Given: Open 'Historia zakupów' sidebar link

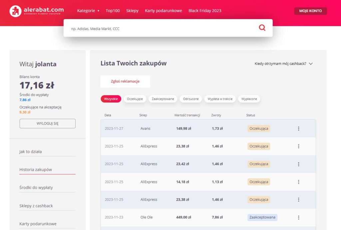Looking at the screenshot, I should click(36, 170).
